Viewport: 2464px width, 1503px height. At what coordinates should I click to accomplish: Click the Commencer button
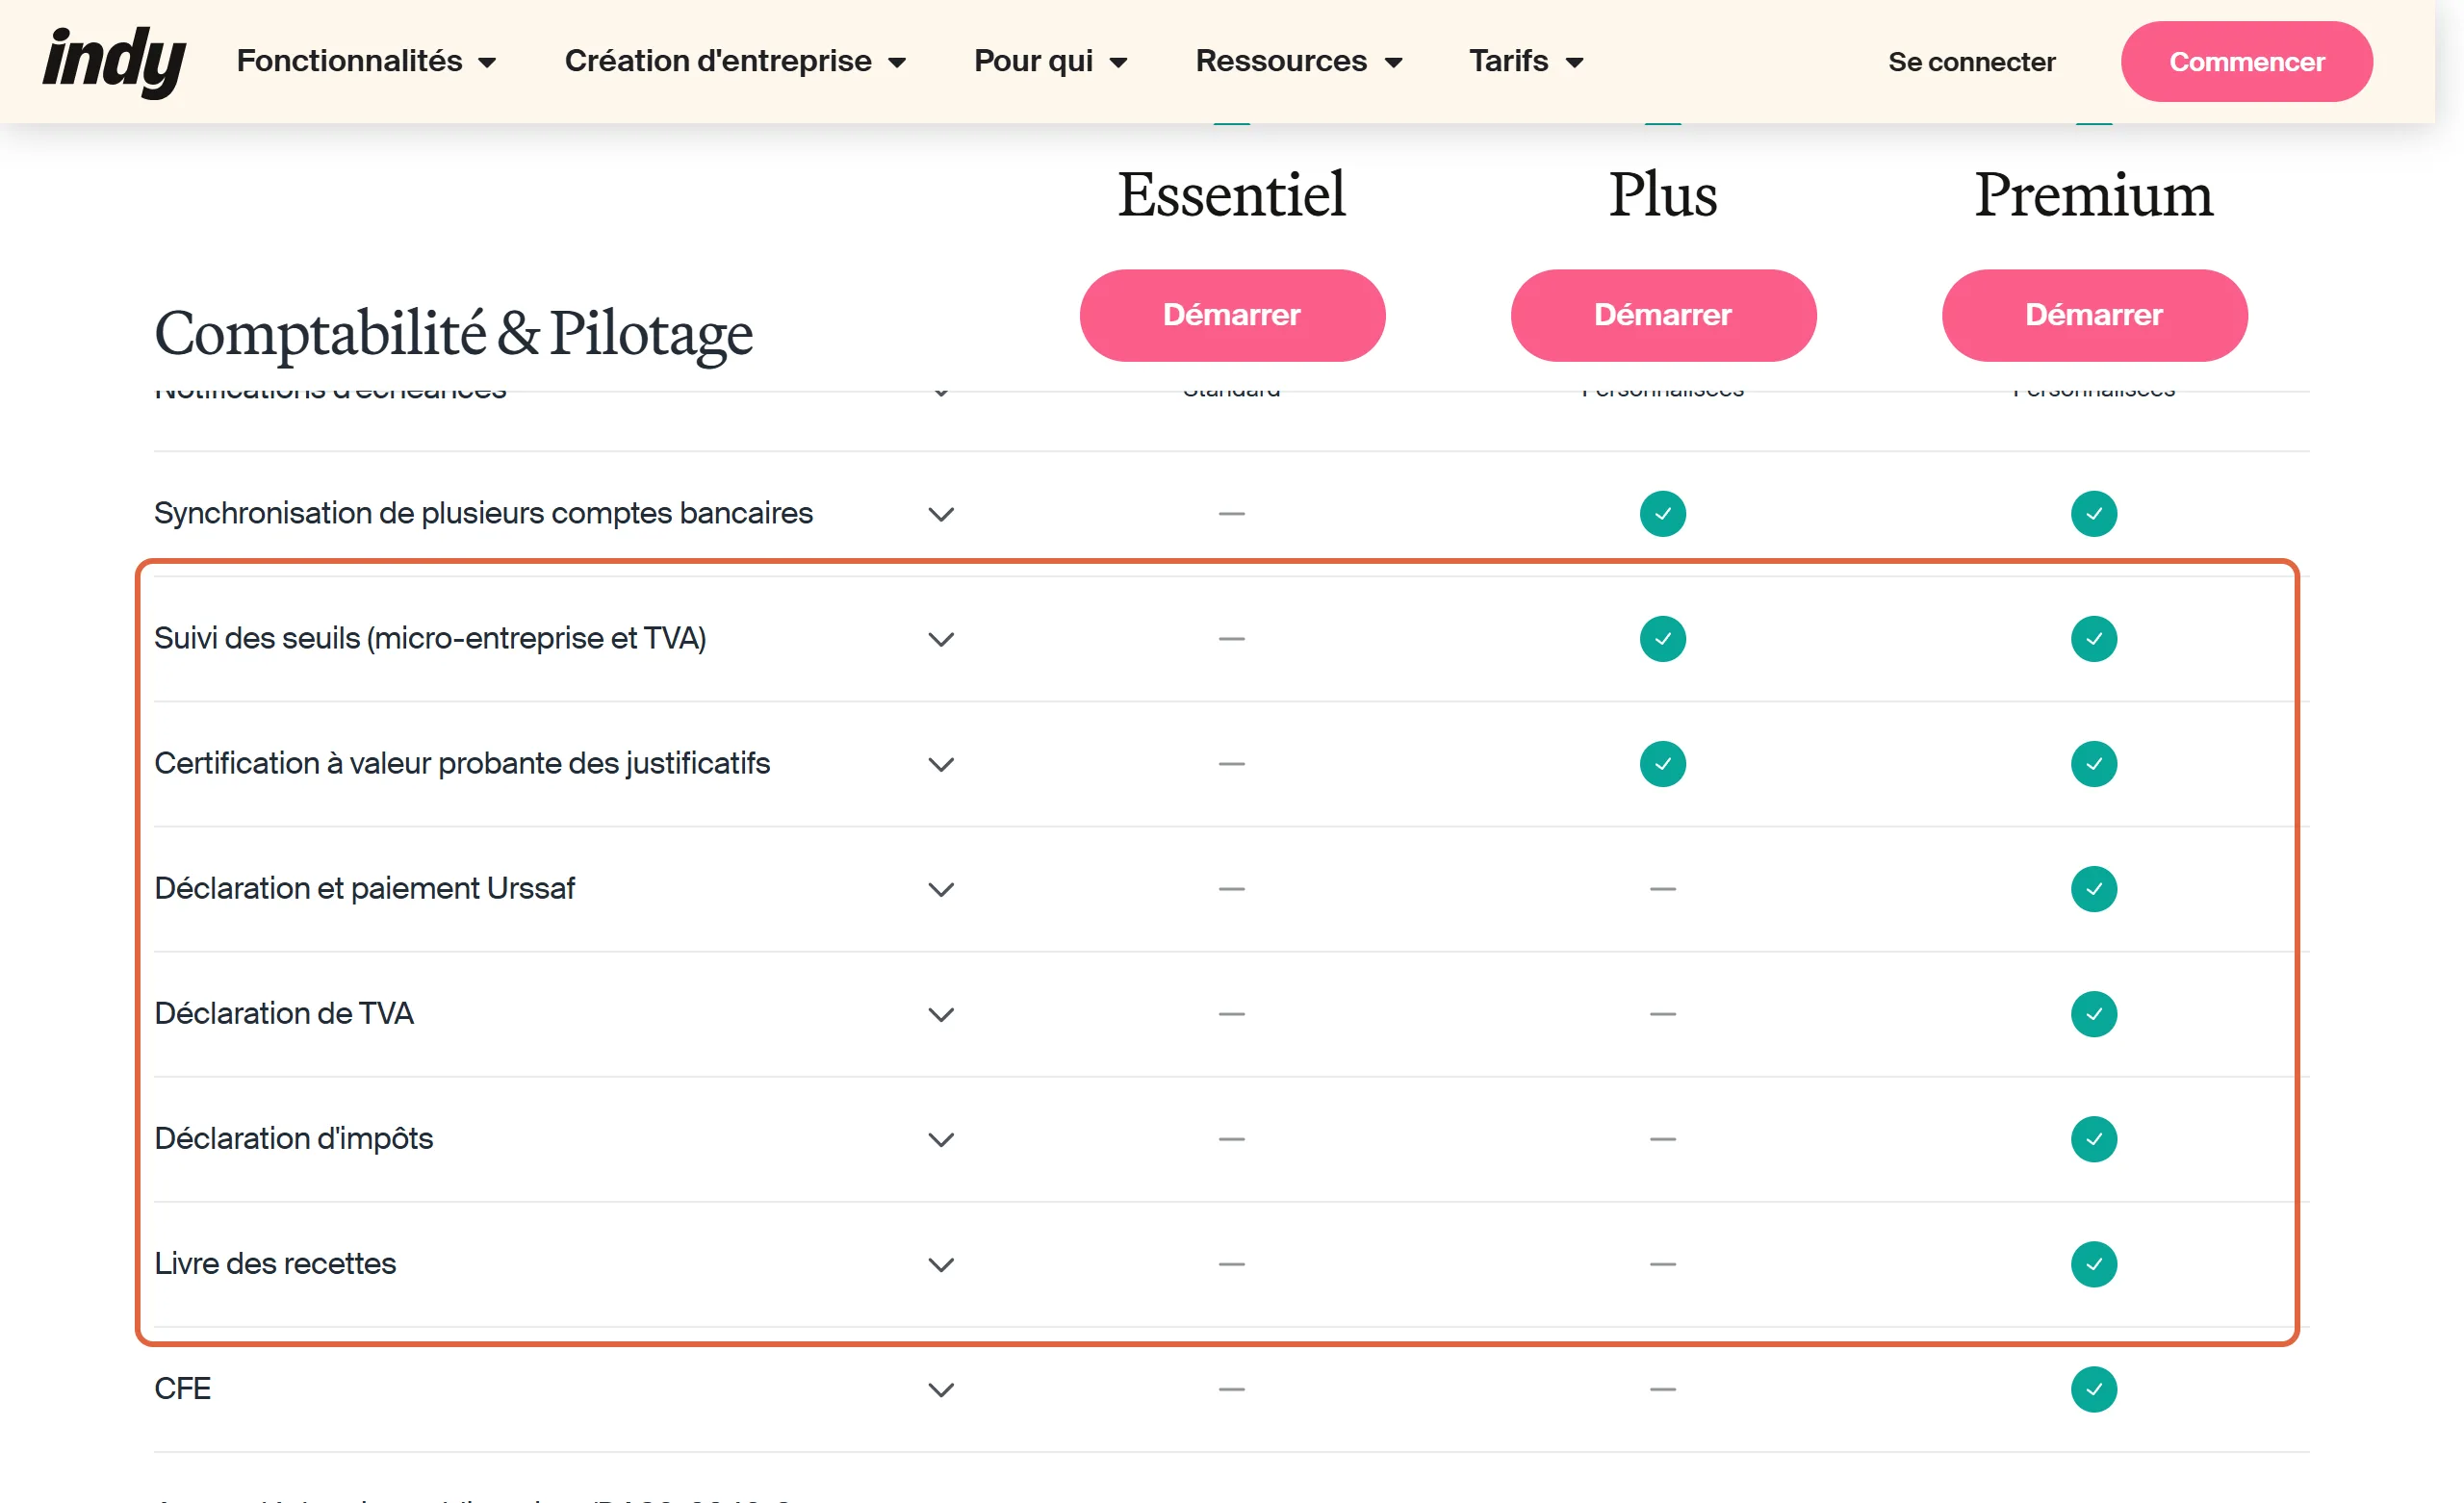click(2246, 62)
